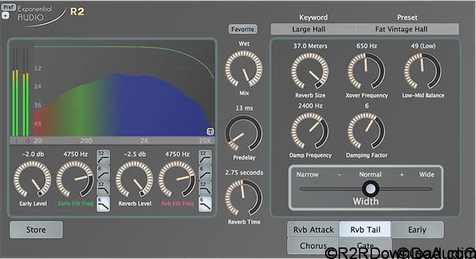Click the 2.75 seconds reverb time value
Screen dimensions: 476x259
pos(244,173)
